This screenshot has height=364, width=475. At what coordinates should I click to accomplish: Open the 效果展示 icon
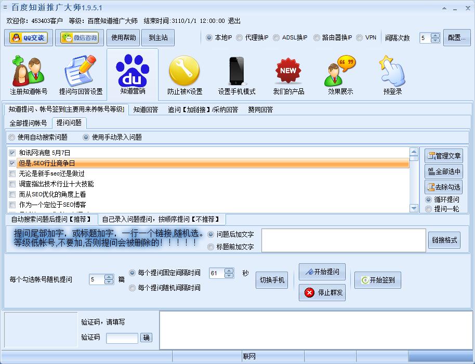340,75
